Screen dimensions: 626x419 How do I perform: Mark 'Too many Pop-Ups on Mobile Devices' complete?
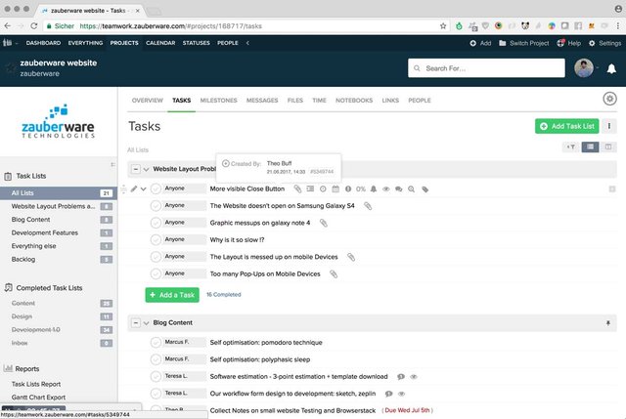coord(156,274)
